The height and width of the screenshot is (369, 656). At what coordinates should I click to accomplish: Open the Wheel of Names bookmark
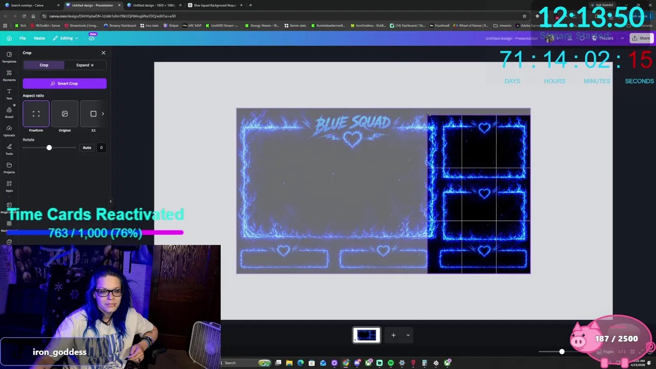[x=470, y=26]
